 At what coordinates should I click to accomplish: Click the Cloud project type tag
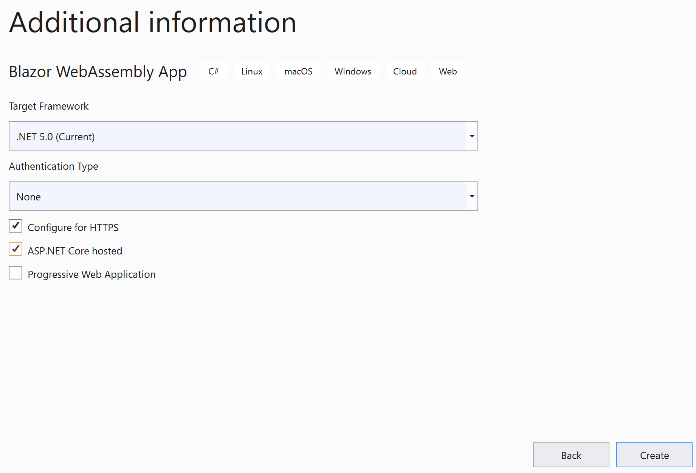(405, 71)
